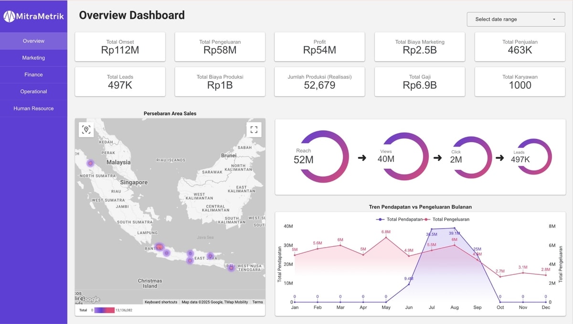Open the Marketing menu item
Image resolution: width=573 pixels, height=324 pixels.
33,58
